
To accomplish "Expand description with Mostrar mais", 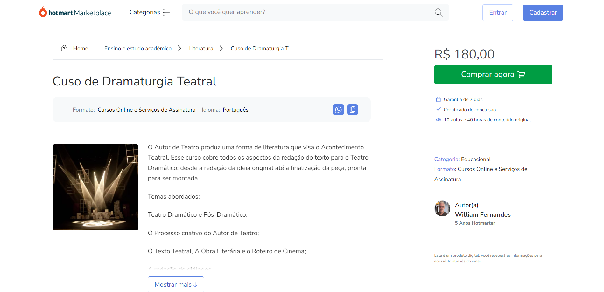I will pos(176,284).
